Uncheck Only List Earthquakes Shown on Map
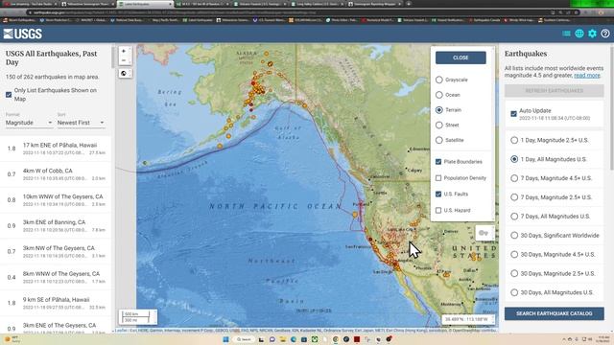Viewport: 614px width, 345px height. point(9,95)
